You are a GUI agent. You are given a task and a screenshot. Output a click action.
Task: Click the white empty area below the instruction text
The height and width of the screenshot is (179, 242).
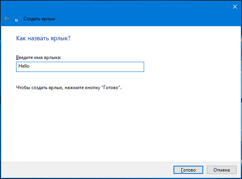120,126
